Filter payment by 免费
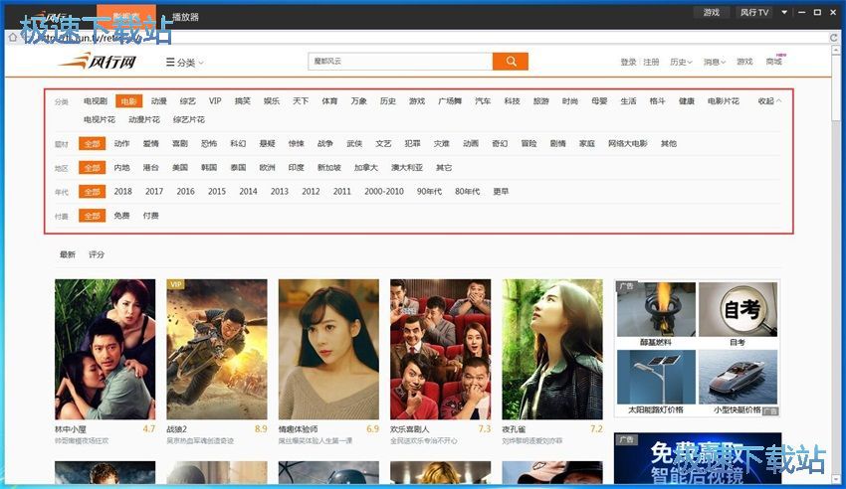The image size is (846, 489). [x=122, y=216]
